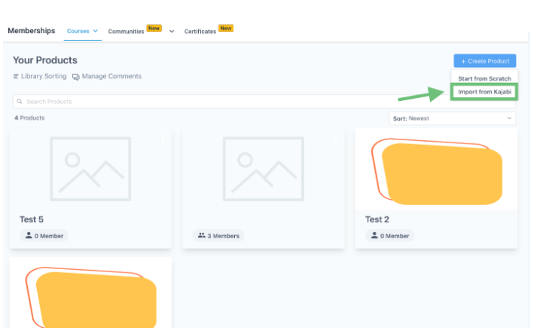Viewport: 543px width, 334px height.
Task: Switch to the Certificates tab
Action: [200, 31]
